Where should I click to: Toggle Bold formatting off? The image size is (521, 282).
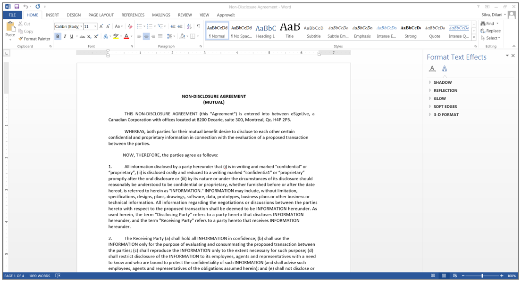pos(58,36)
